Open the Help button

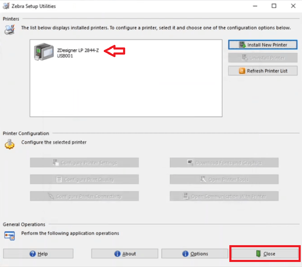tap(38, 254)
